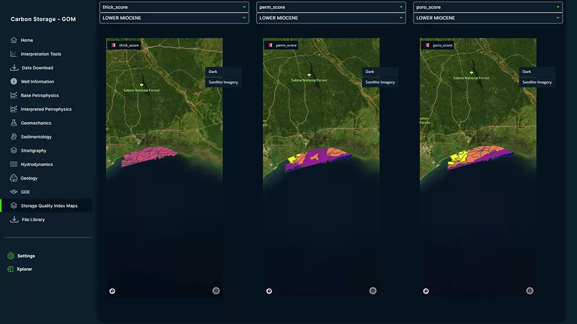
Task: Click poro_score legend color swatch
Action: pos(427,45)
